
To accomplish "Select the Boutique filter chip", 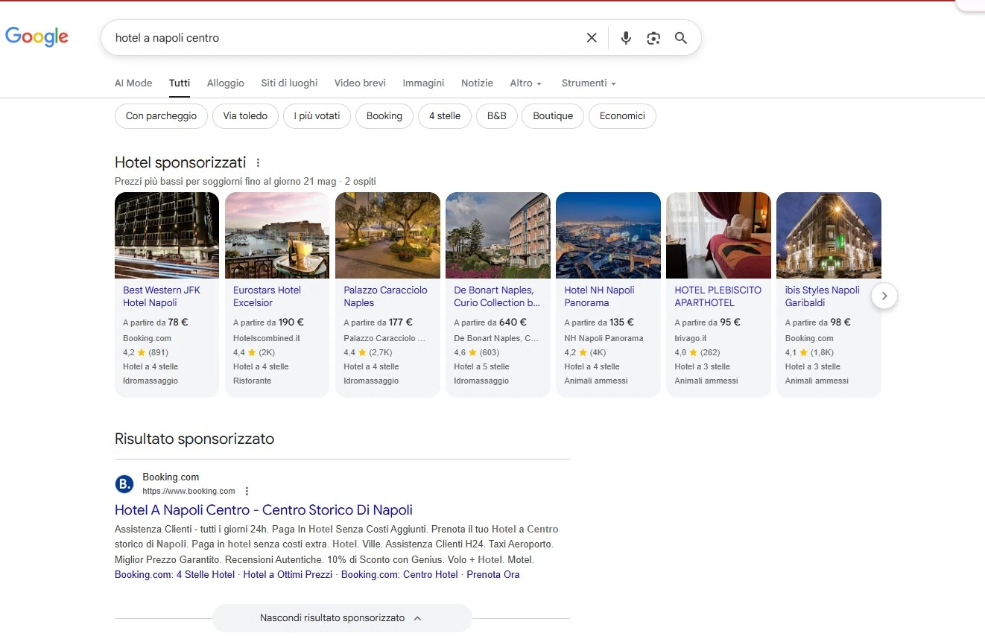I will (553, 116).
